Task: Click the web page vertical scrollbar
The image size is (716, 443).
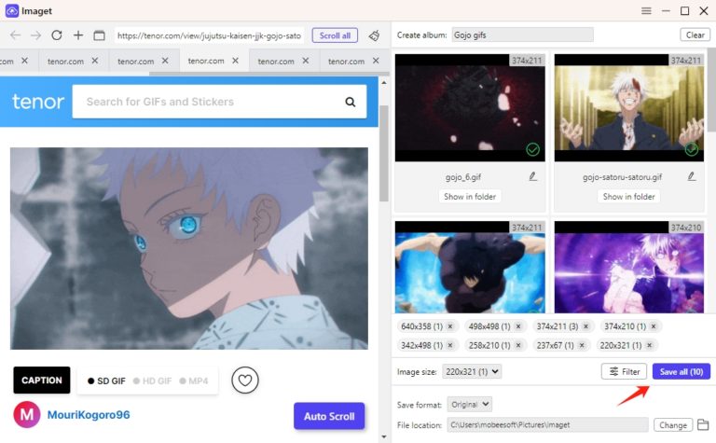Action: [383, 154]
